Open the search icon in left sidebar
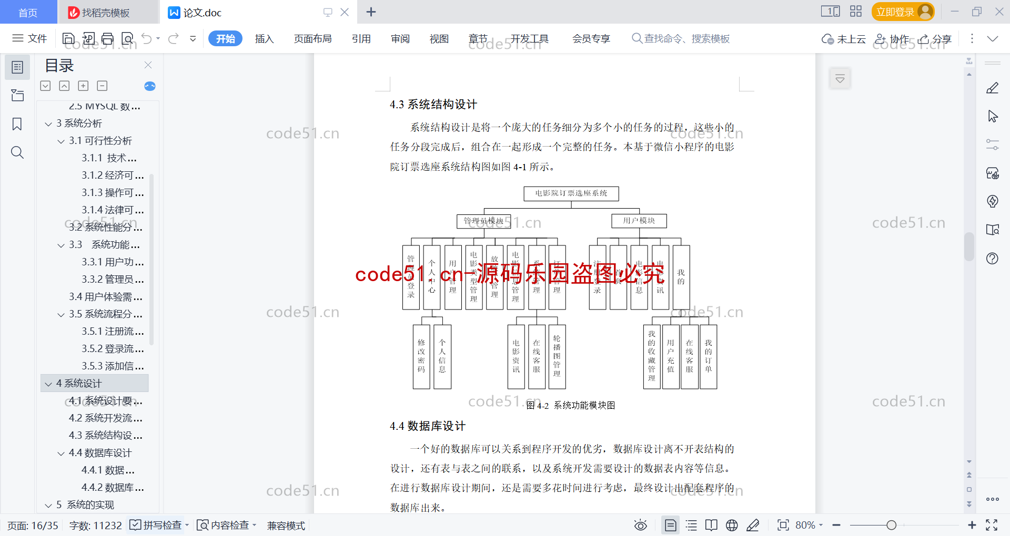Screen dimensions: 1010x536 click(17, 152)
